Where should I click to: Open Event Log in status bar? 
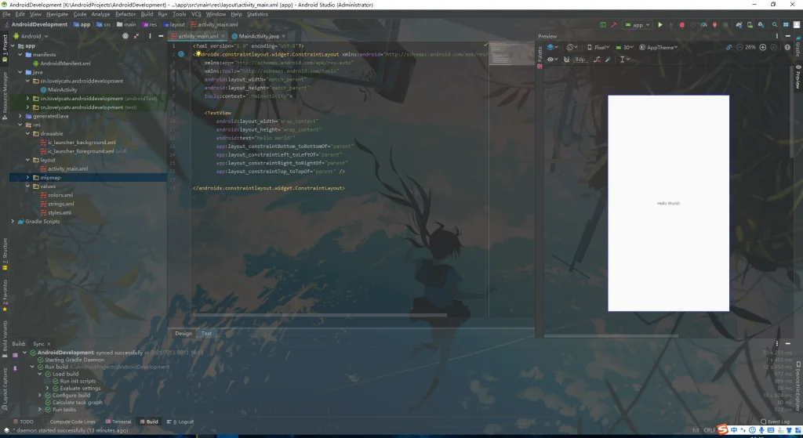tap(776, 422)
